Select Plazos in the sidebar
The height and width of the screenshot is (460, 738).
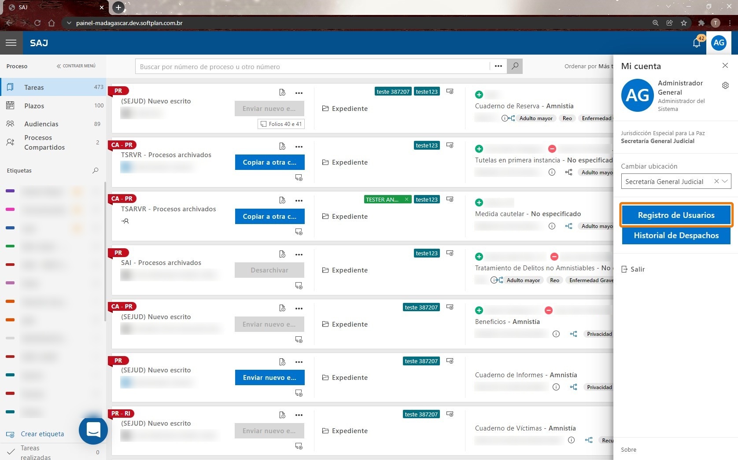click(x=53, y=106)
